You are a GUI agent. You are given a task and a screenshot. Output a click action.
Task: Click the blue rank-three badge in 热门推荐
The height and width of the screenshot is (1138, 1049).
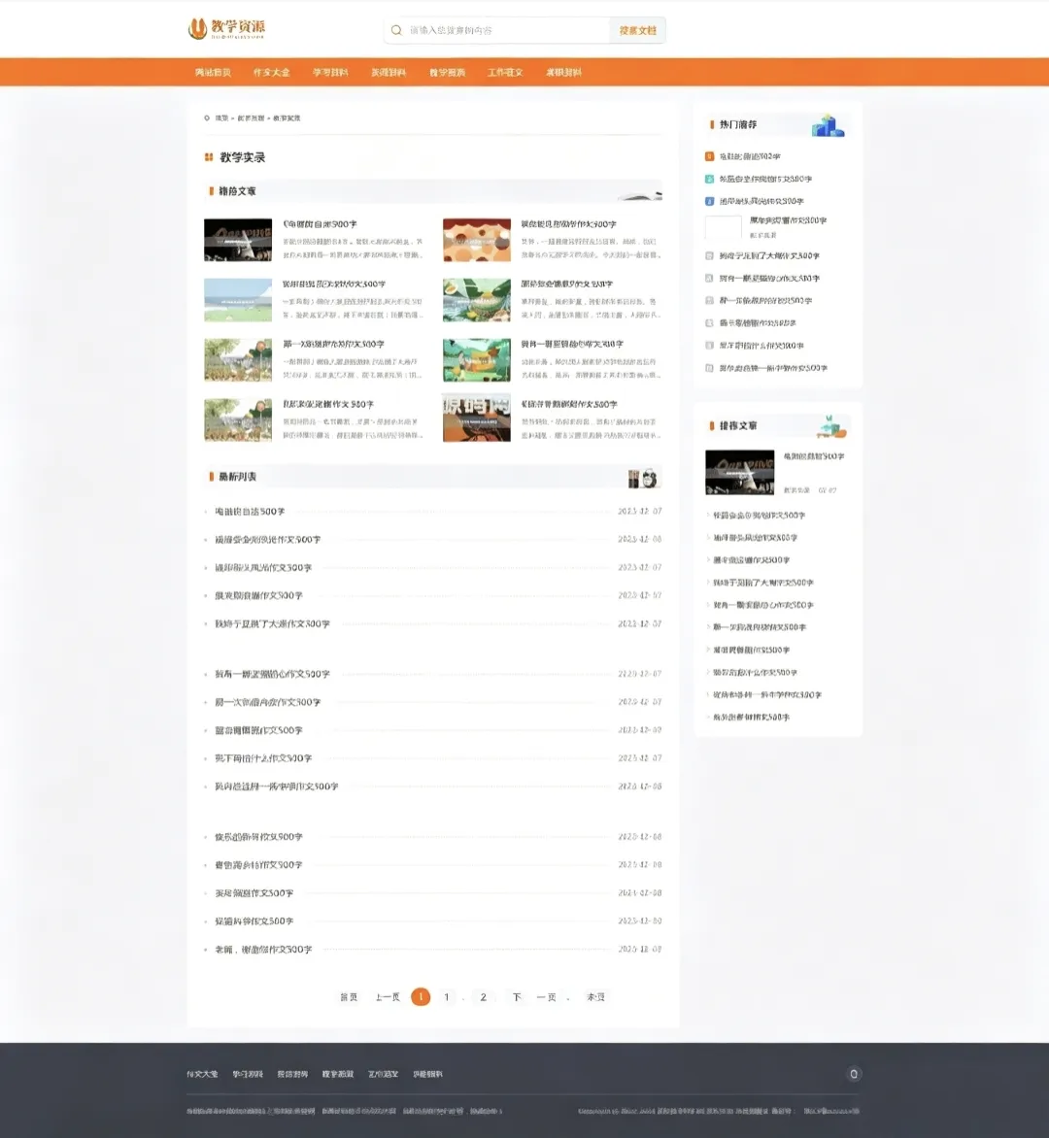click(x=710, y=201)
